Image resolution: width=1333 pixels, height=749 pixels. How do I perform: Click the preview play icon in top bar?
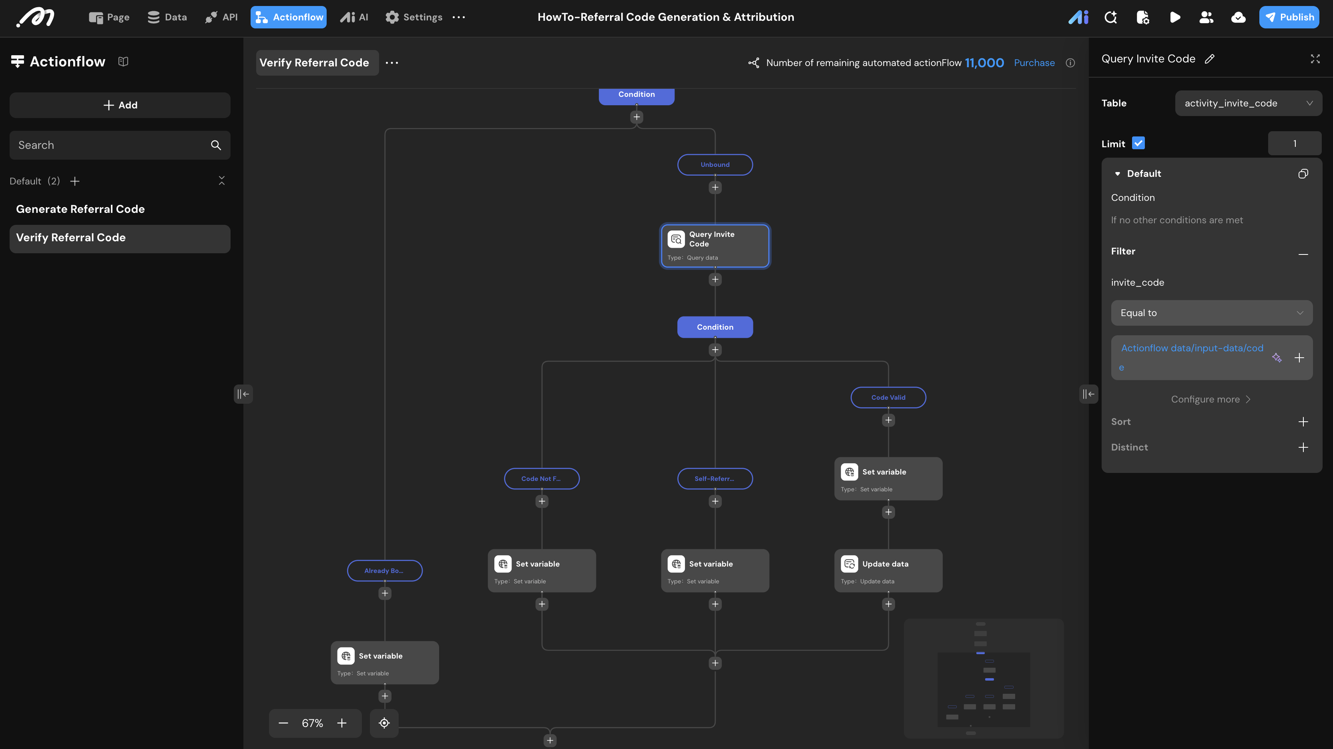click(x=1174, y=18)
